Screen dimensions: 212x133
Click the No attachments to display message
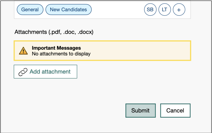coord(61,54)
